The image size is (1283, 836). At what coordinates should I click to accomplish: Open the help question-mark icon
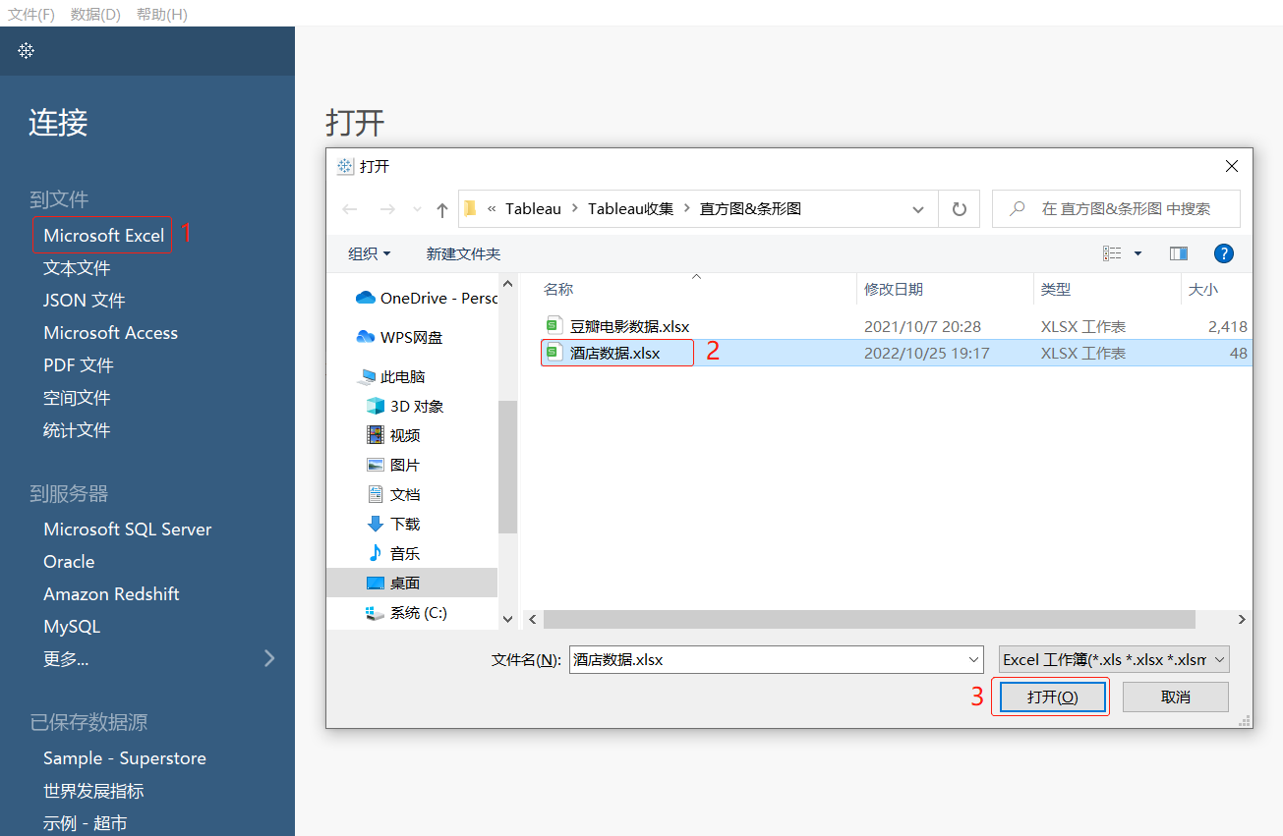(1224, 253)
